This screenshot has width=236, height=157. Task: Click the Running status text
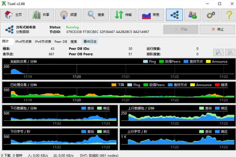pos(73,27)
